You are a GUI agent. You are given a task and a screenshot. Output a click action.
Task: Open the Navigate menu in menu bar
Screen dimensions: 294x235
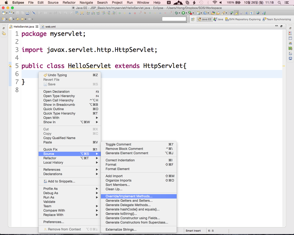86,2
